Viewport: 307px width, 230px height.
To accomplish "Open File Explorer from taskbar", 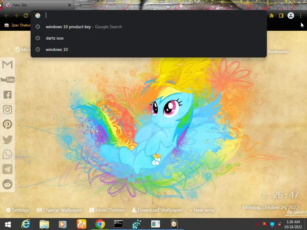I will [44, 224].
